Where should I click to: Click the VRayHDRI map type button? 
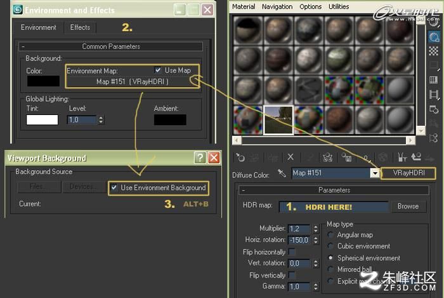coord(408,173)
